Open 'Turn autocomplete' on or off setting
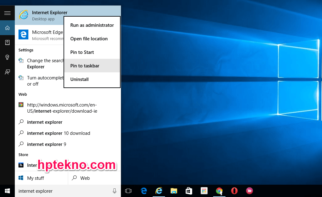Screen dimensions: 322x197 click(41, 81)
